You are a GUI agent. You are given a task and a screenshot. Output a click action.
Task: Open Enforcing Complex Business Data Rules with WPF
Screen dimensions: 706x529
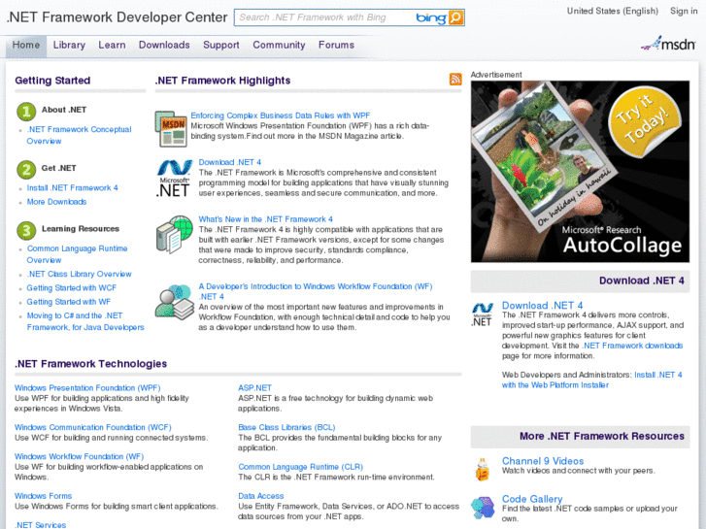tap(280, 116)
